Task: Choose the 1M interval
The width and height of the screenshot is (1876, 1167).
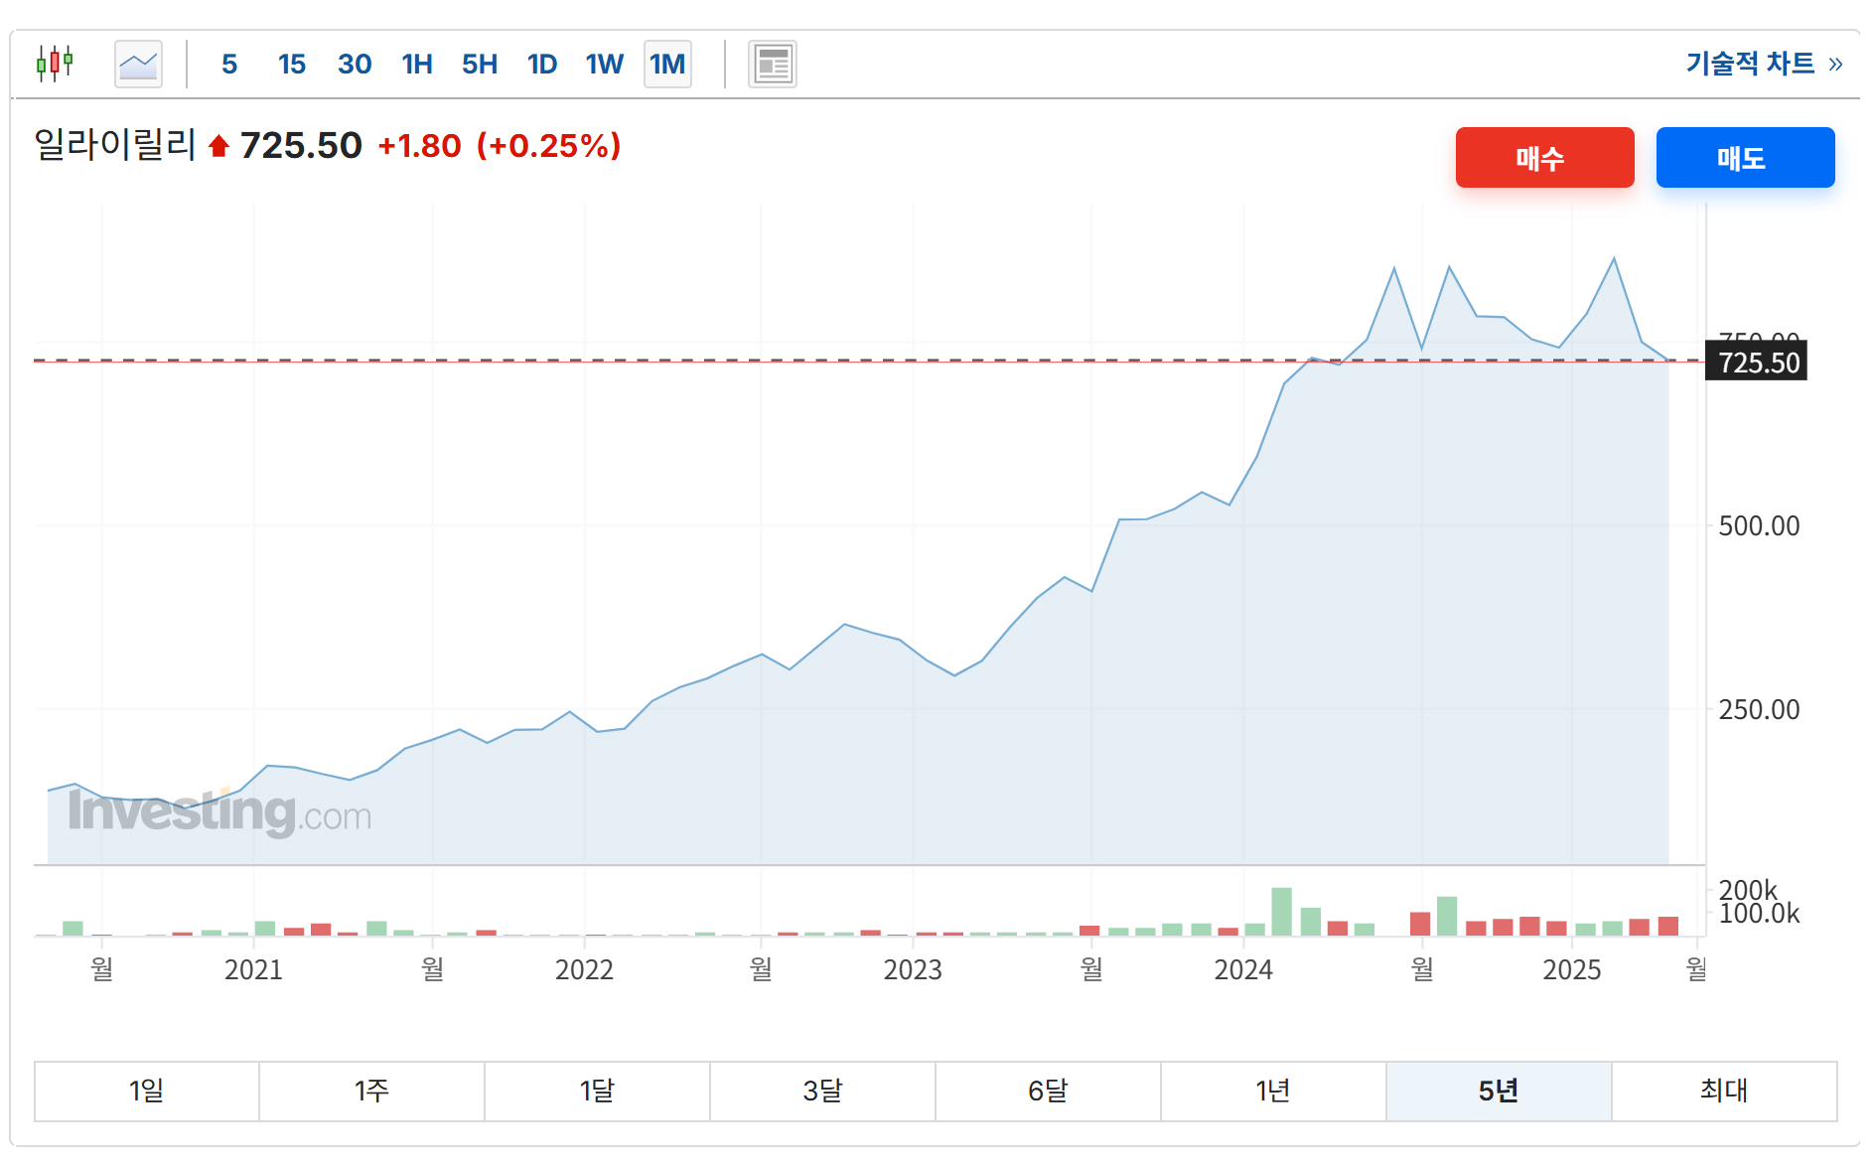Action: 667,65
